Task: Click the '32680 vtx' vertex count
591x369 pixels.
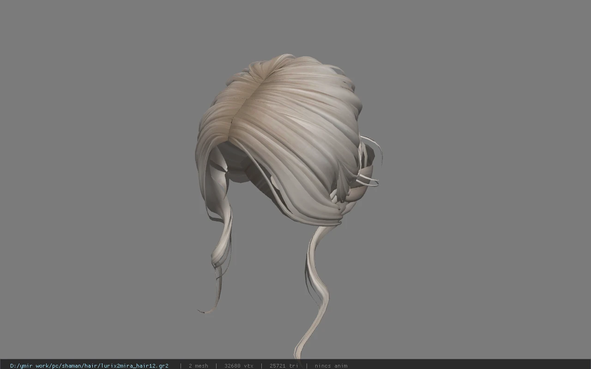Action: point(239,366)
